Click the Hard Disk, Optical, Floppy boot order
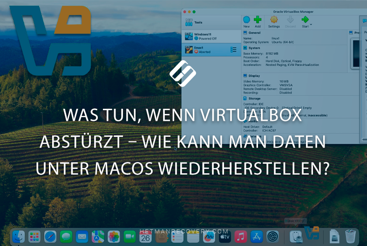Image resolution: width=367 pixels, height=246 pixels. coord(284,61)
